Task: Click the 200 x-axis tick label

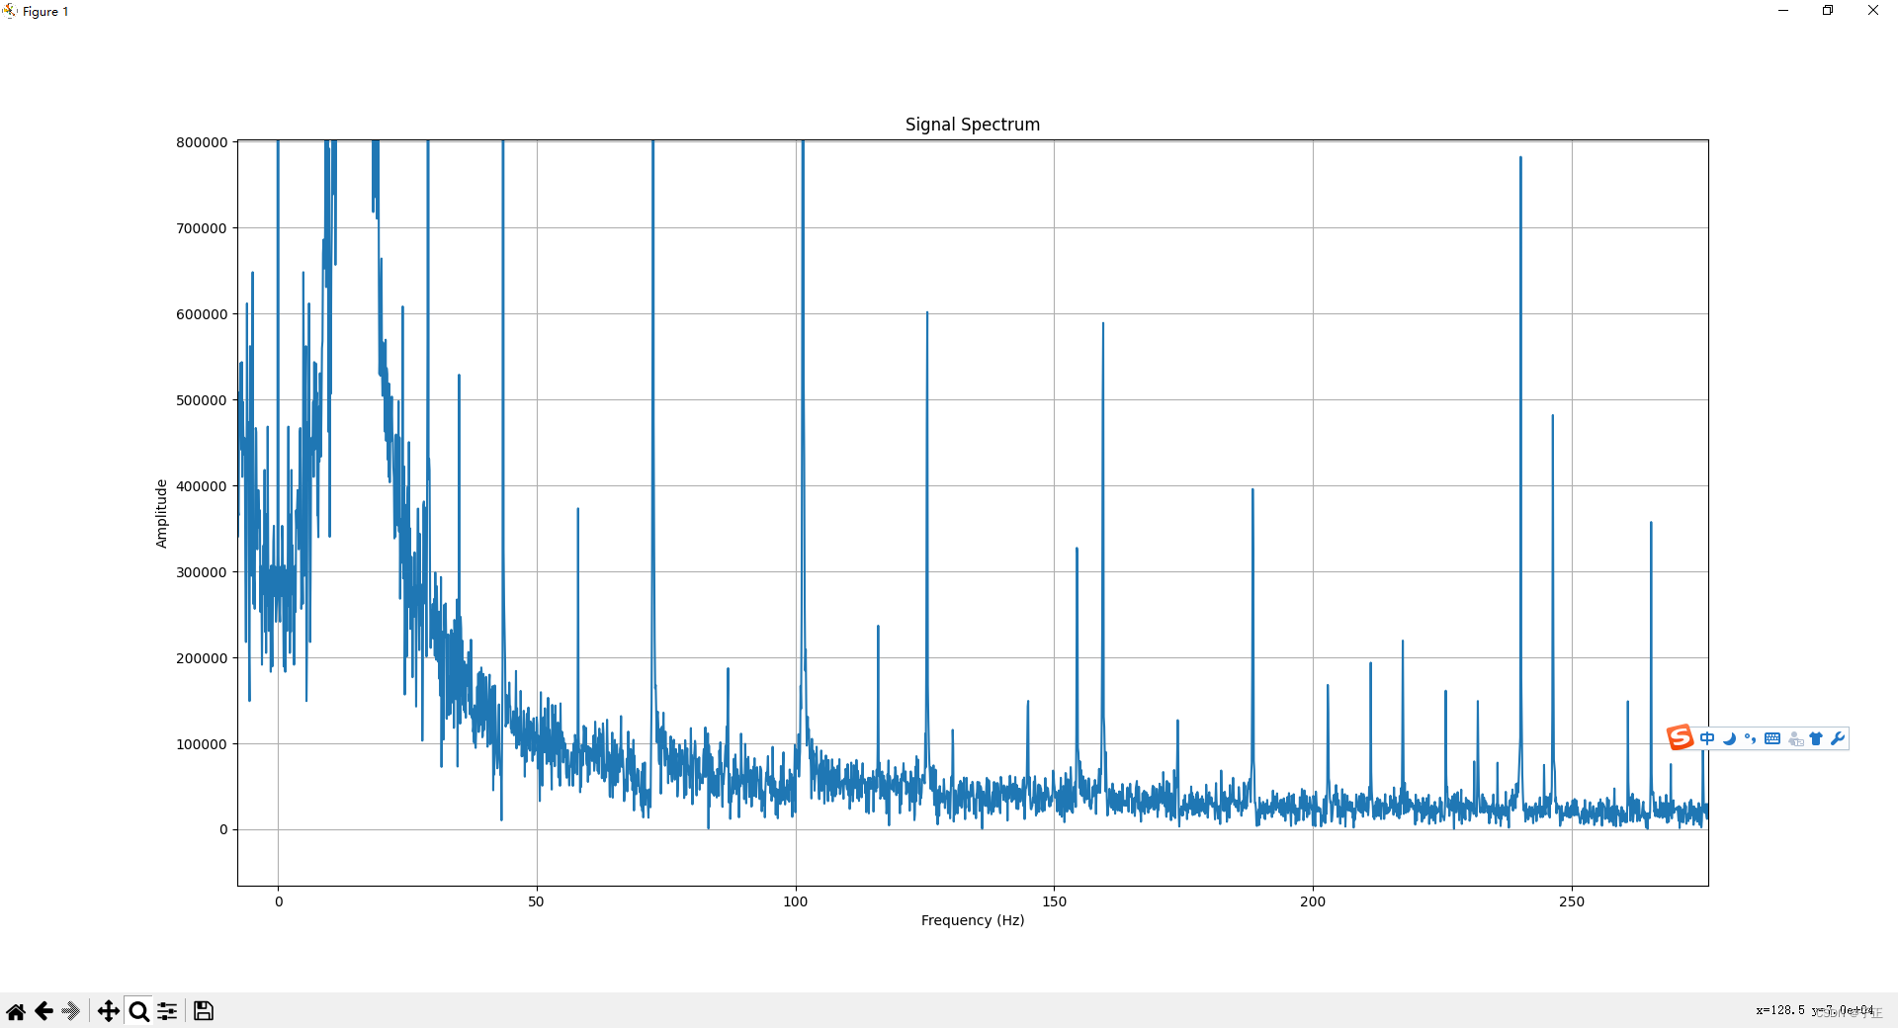Action: pos(1313,901)
